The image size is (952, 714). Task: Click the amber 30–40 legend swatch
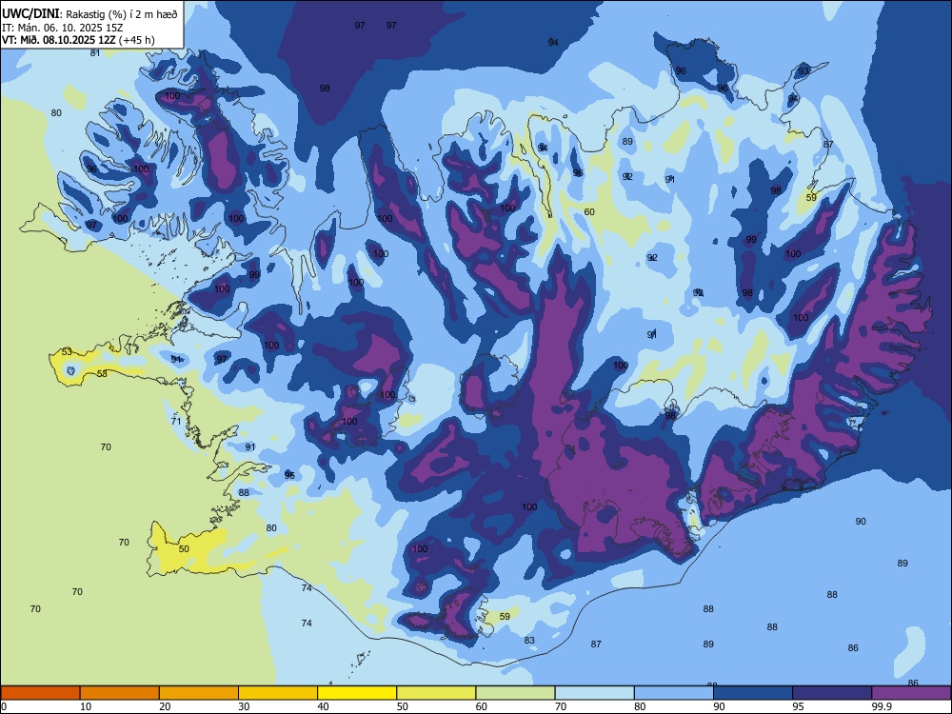pos(278,693)
